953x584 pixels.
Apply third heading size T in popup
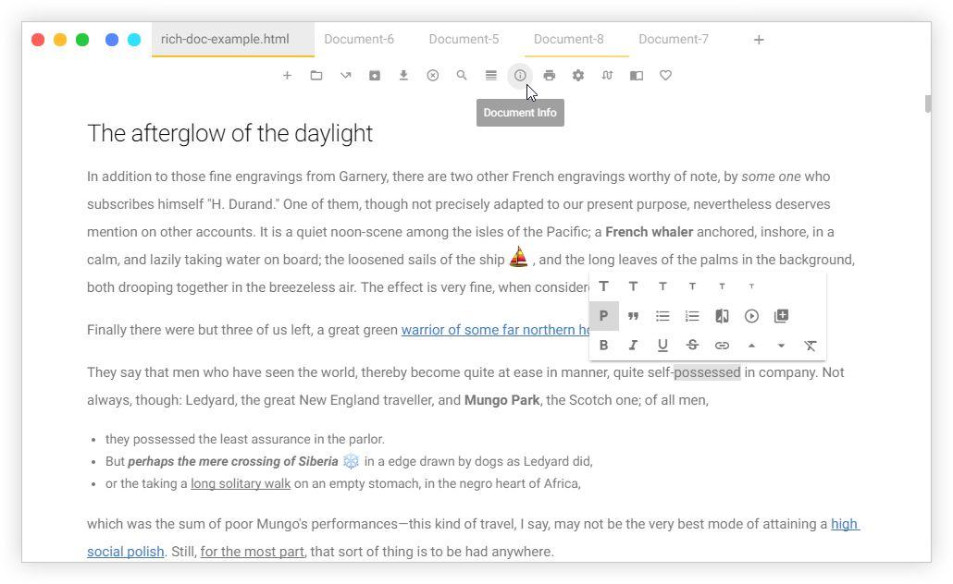tap(662, 286)
